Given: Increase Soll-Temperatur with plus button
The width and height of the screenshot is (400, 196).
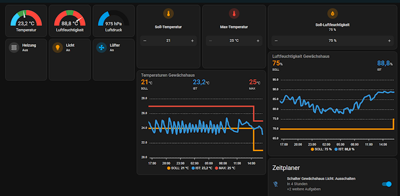Looking at the screenshot, I should (x=192, y=41).
